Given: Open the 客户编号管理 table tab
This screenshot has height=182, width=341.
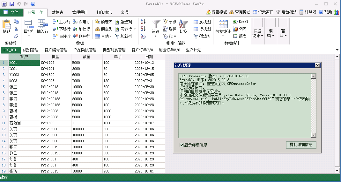Looking at the screenshot, I should [x=56, y=50].
